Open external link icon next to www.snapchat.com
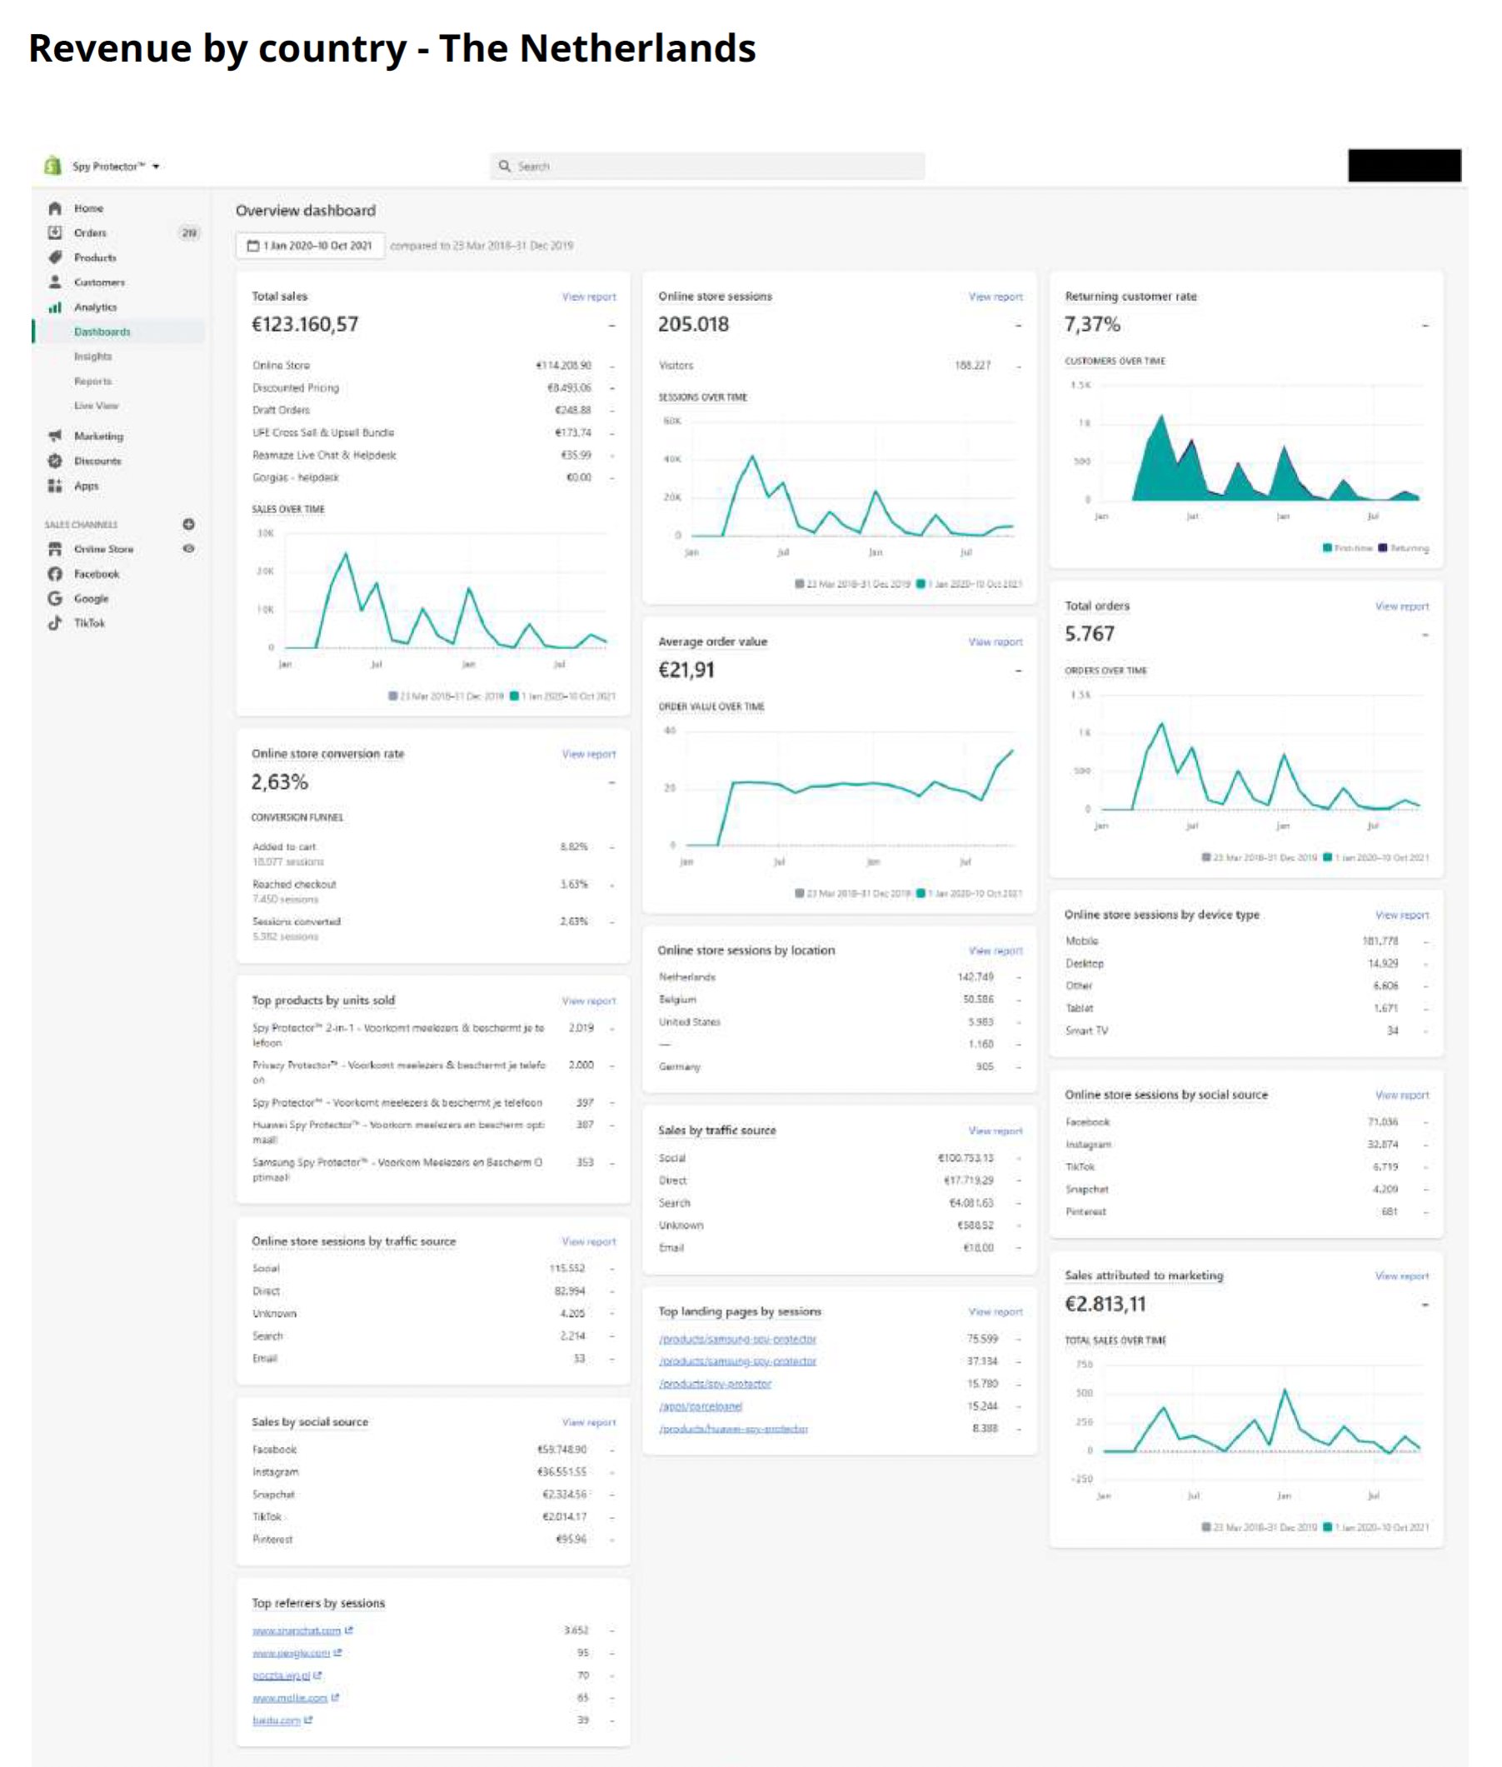 (x=349, y=1630)
